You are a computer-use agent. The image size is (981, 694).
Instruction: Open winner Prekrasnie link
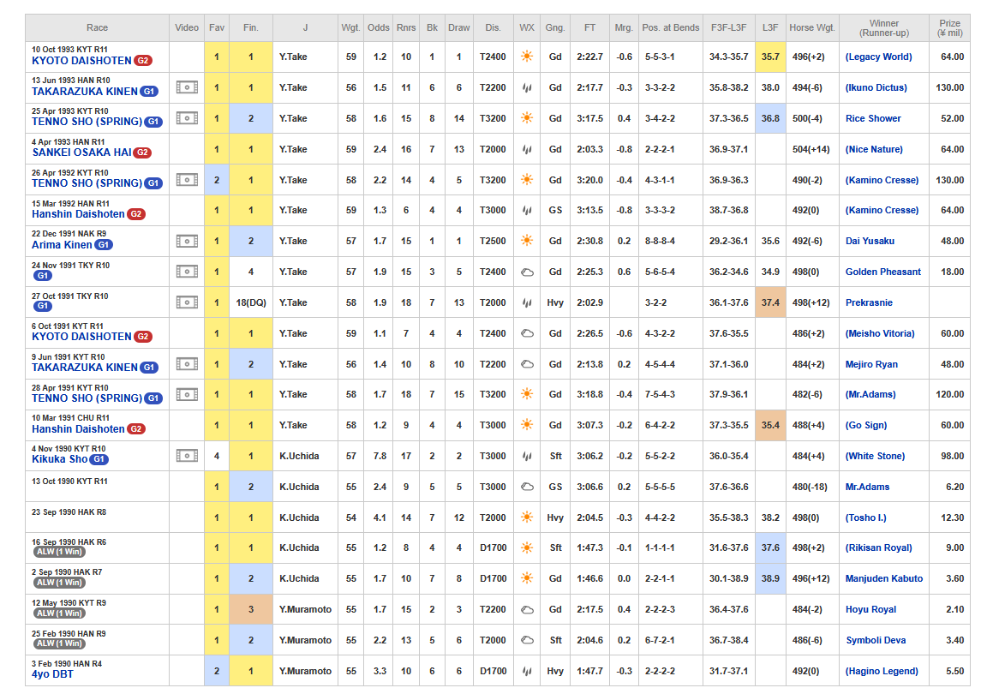coord(869,302)
